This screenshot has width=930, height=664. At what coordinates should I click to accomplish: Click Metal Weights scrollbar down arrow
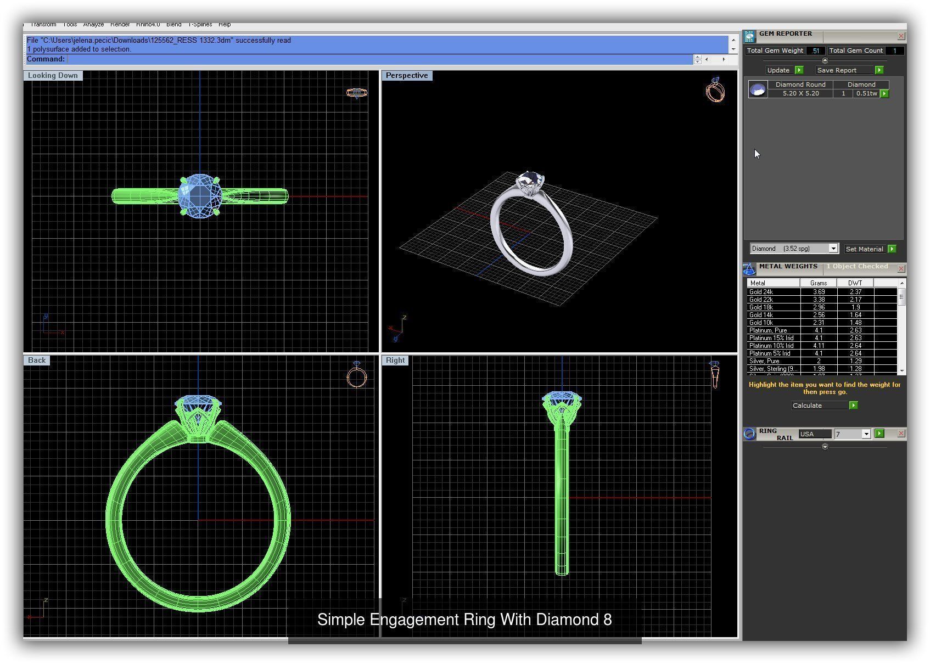(901, 371)
